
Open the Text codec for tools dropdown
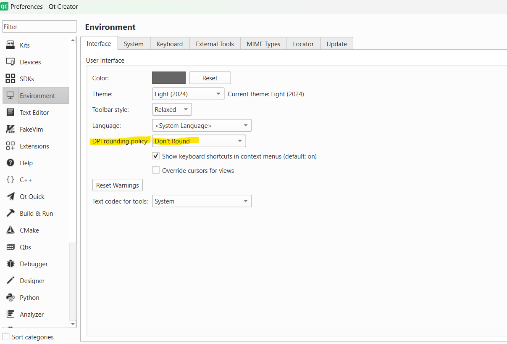tap(202, 201)
